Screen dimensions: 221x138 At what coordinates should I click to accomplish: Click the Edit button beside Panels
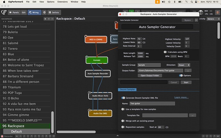pos(24,12)
